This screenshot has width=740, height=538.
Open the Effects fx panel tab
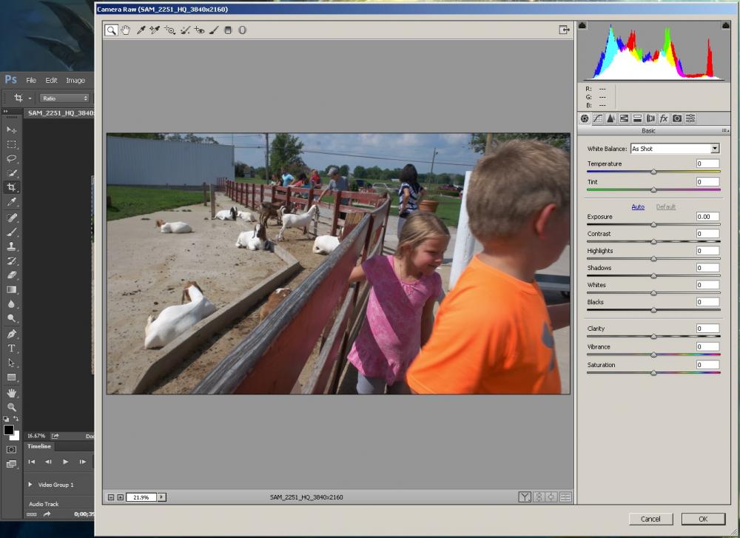(x=664, y=118)
